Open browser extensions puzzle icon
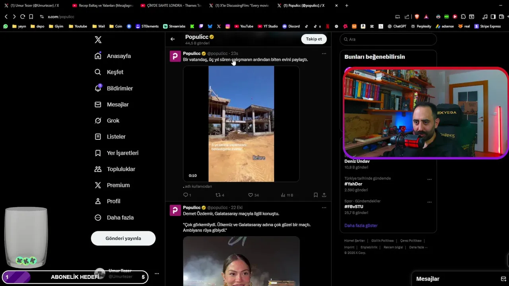 (x=463, y=17)
